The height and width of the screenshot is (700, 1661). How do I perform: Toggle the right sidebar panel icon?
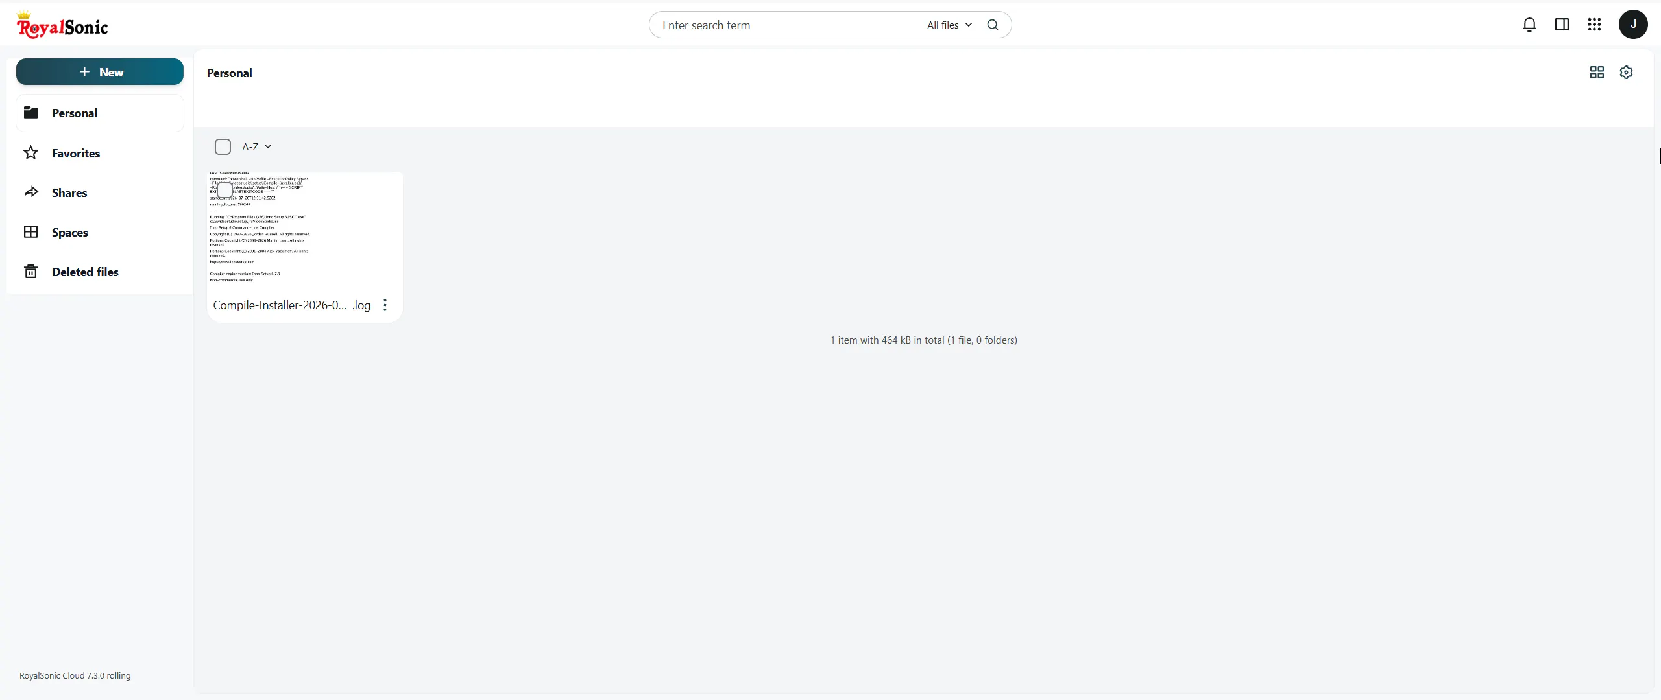(1562, 25)
